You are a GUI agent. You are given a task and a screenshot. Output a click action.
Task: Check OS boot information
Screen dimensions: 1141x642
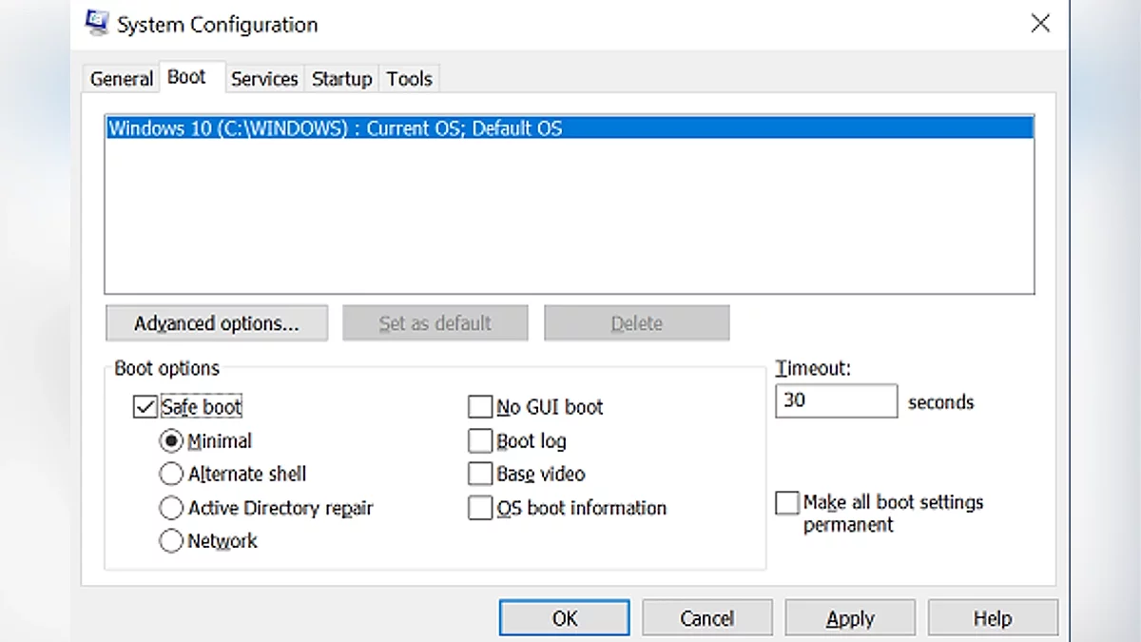pos(480,508)
